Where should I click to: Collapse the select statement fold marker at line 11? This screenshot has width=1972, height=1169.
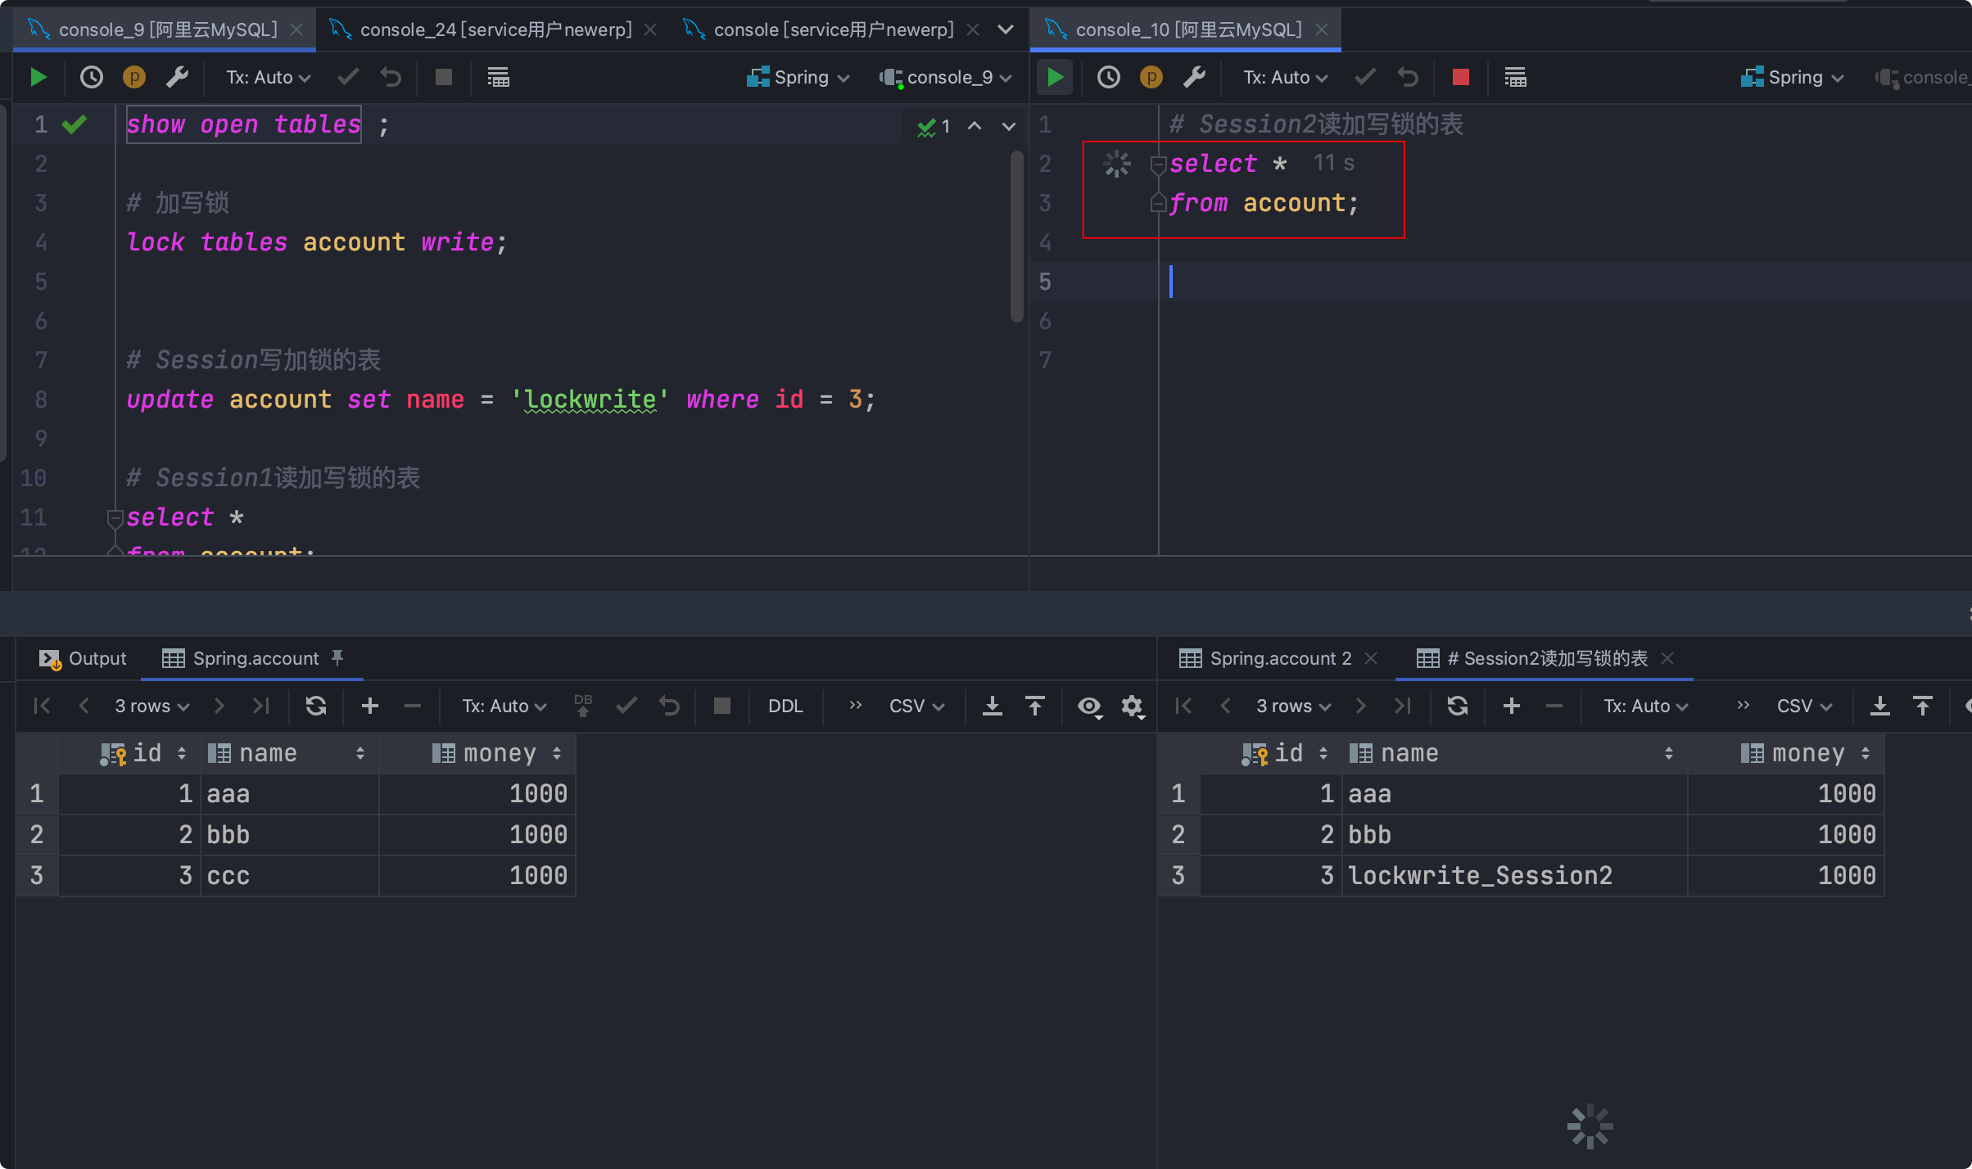tap(115, 518)
